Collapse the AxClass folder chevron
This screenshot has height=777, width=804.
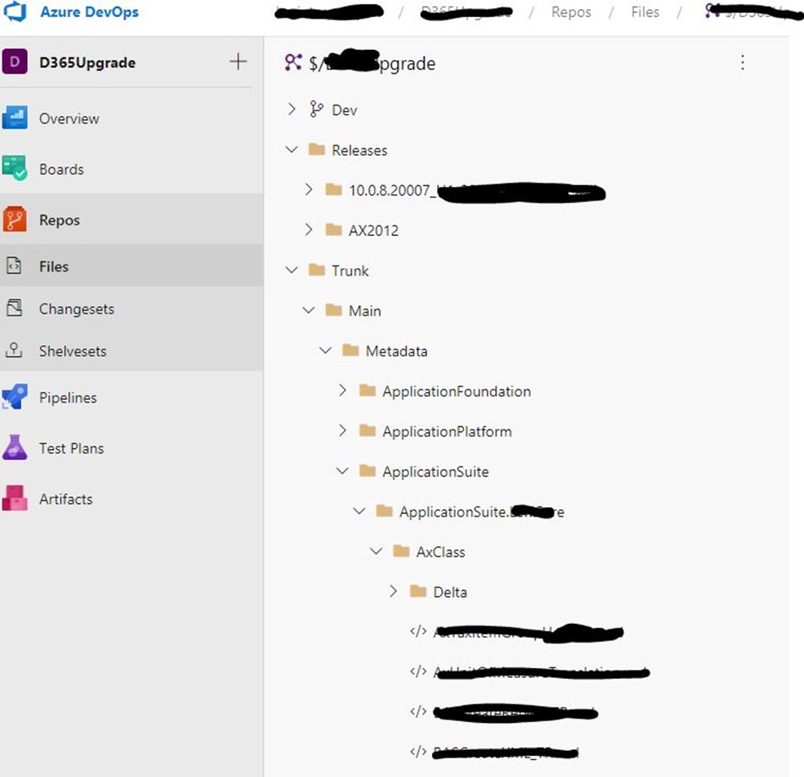tap(376, 550)
